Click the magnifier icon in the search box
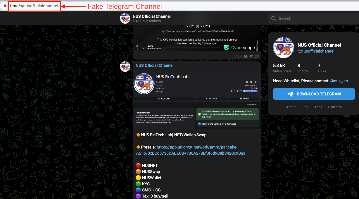This screenshot has height=199, width=359. click(274, 18)
